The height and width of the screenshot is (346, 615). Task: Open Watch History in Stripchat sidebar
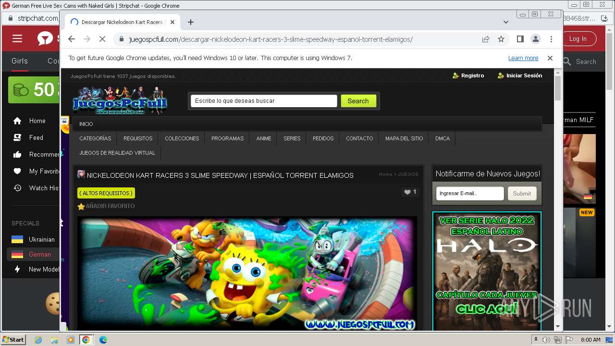(x=36, y=188)
